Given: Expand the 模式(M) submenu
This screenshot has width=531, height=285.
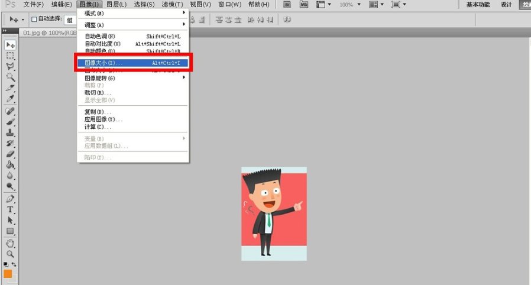Looking at the screenshot, I should coord(133,13).
